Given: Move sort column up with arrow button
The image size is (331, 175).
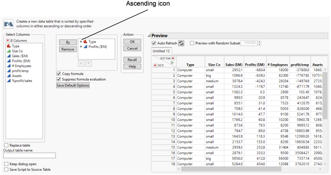Looking at the screenshot, I should coord(82,63).
